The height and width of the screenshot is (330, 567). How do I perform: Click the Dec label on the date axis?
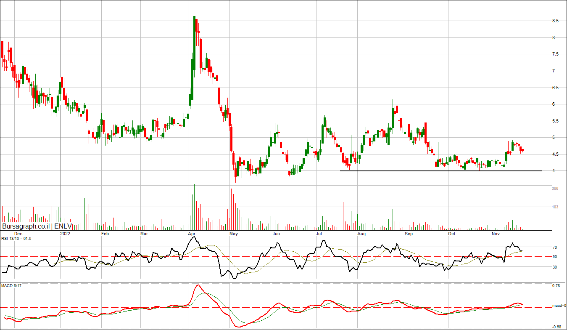pyautogui.click(x=18, y=233)
